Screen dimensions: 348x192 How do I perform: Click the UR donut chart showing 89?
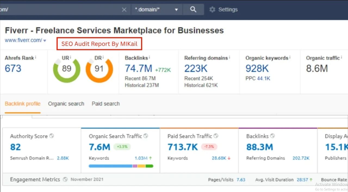pos(67,69)
